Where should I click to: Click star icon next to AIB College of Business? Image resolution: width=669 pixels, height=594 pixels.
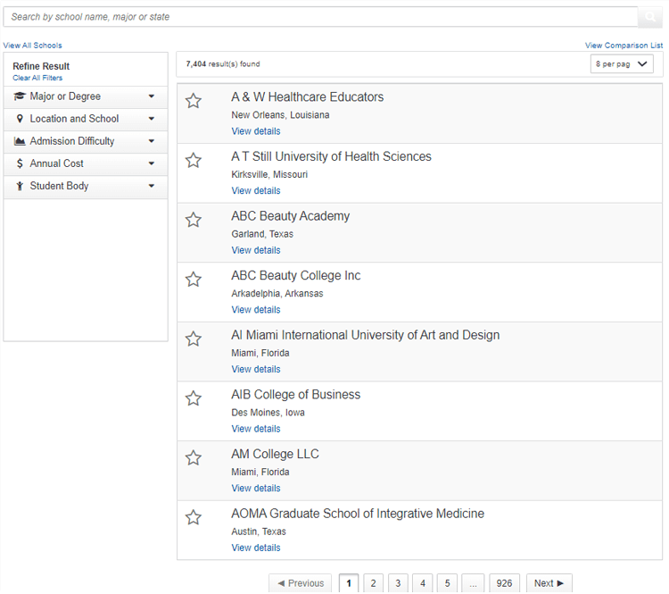tap(194, 398)
